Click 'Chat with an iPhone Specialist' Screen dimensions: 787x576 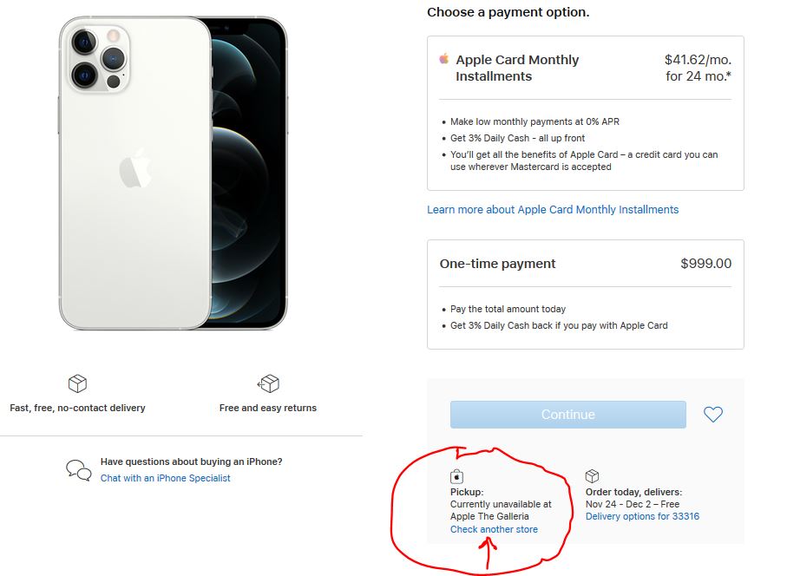point(165,478)
